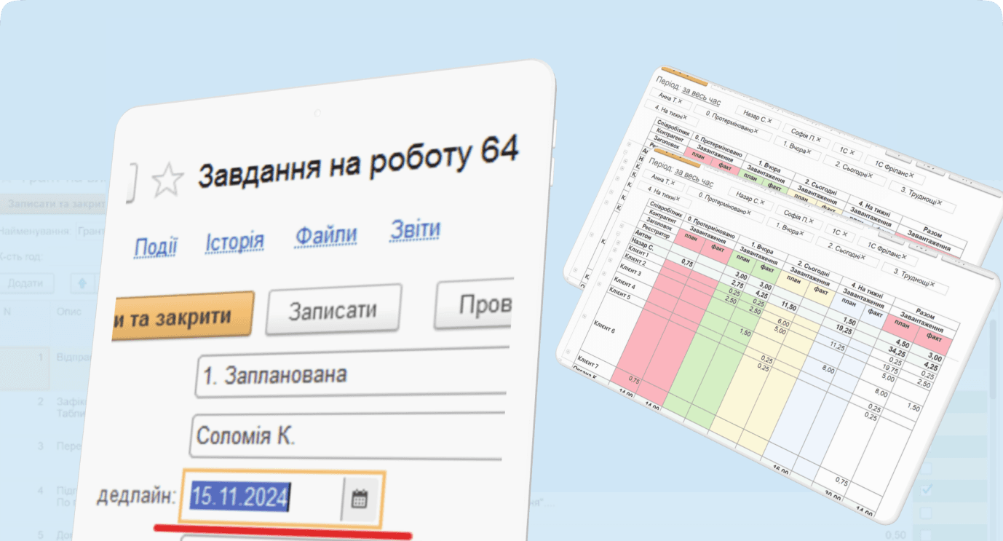Click 'за весь час' period link in front report
The image size is (1003, 541).
[x=694, y=177]
